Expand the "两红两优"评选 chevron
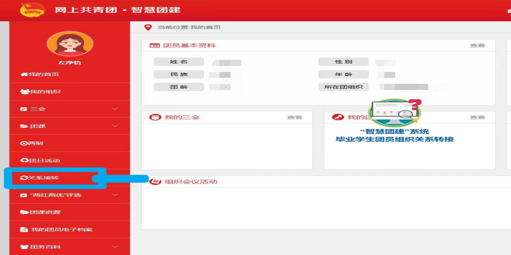Screen dimensions: 511x255 tap(115, 195)
